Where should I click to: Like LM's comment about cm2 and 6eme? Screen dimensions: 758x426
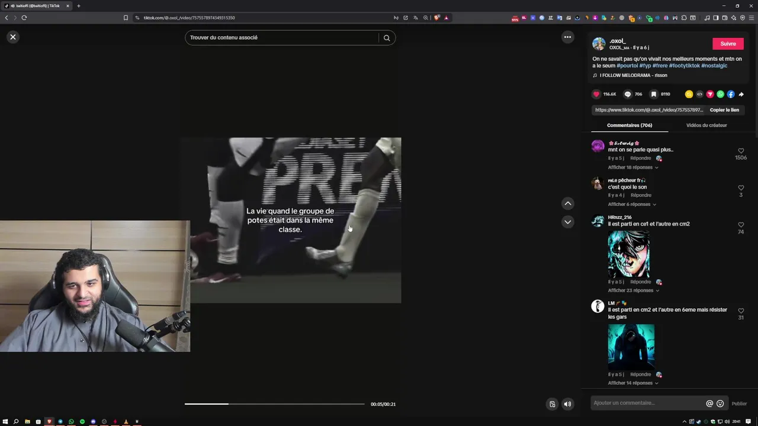741,311
